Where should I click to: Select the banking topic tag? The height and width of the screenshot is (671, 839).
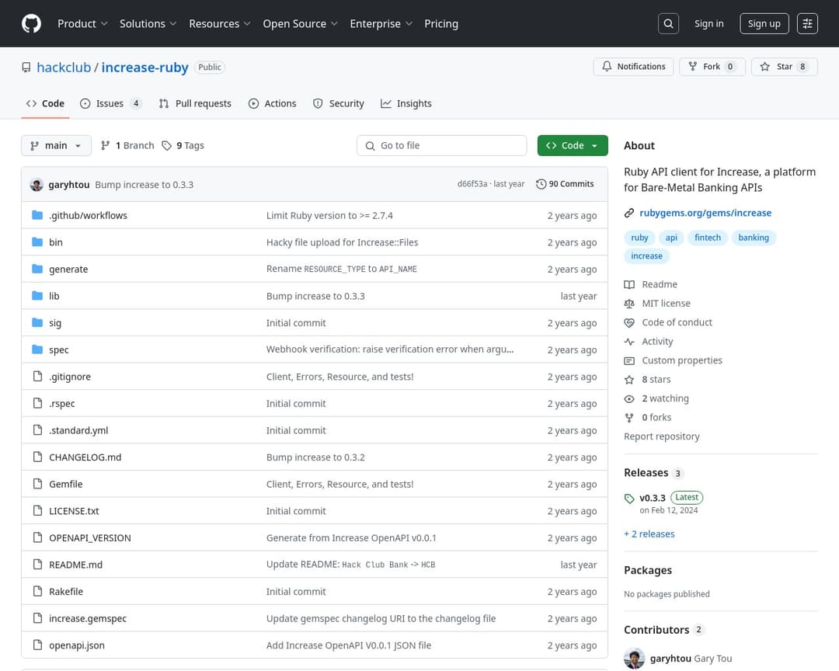click(754, 238)
